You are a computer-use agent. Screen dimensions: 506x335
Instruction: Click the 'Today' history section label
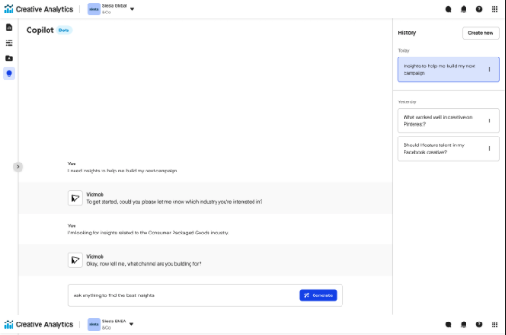404,51
